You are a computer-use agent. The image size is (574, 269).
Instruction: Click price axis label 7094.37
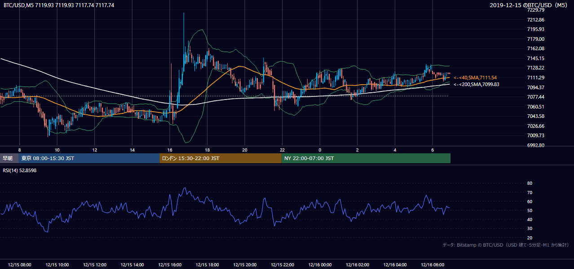click(536, 87)
